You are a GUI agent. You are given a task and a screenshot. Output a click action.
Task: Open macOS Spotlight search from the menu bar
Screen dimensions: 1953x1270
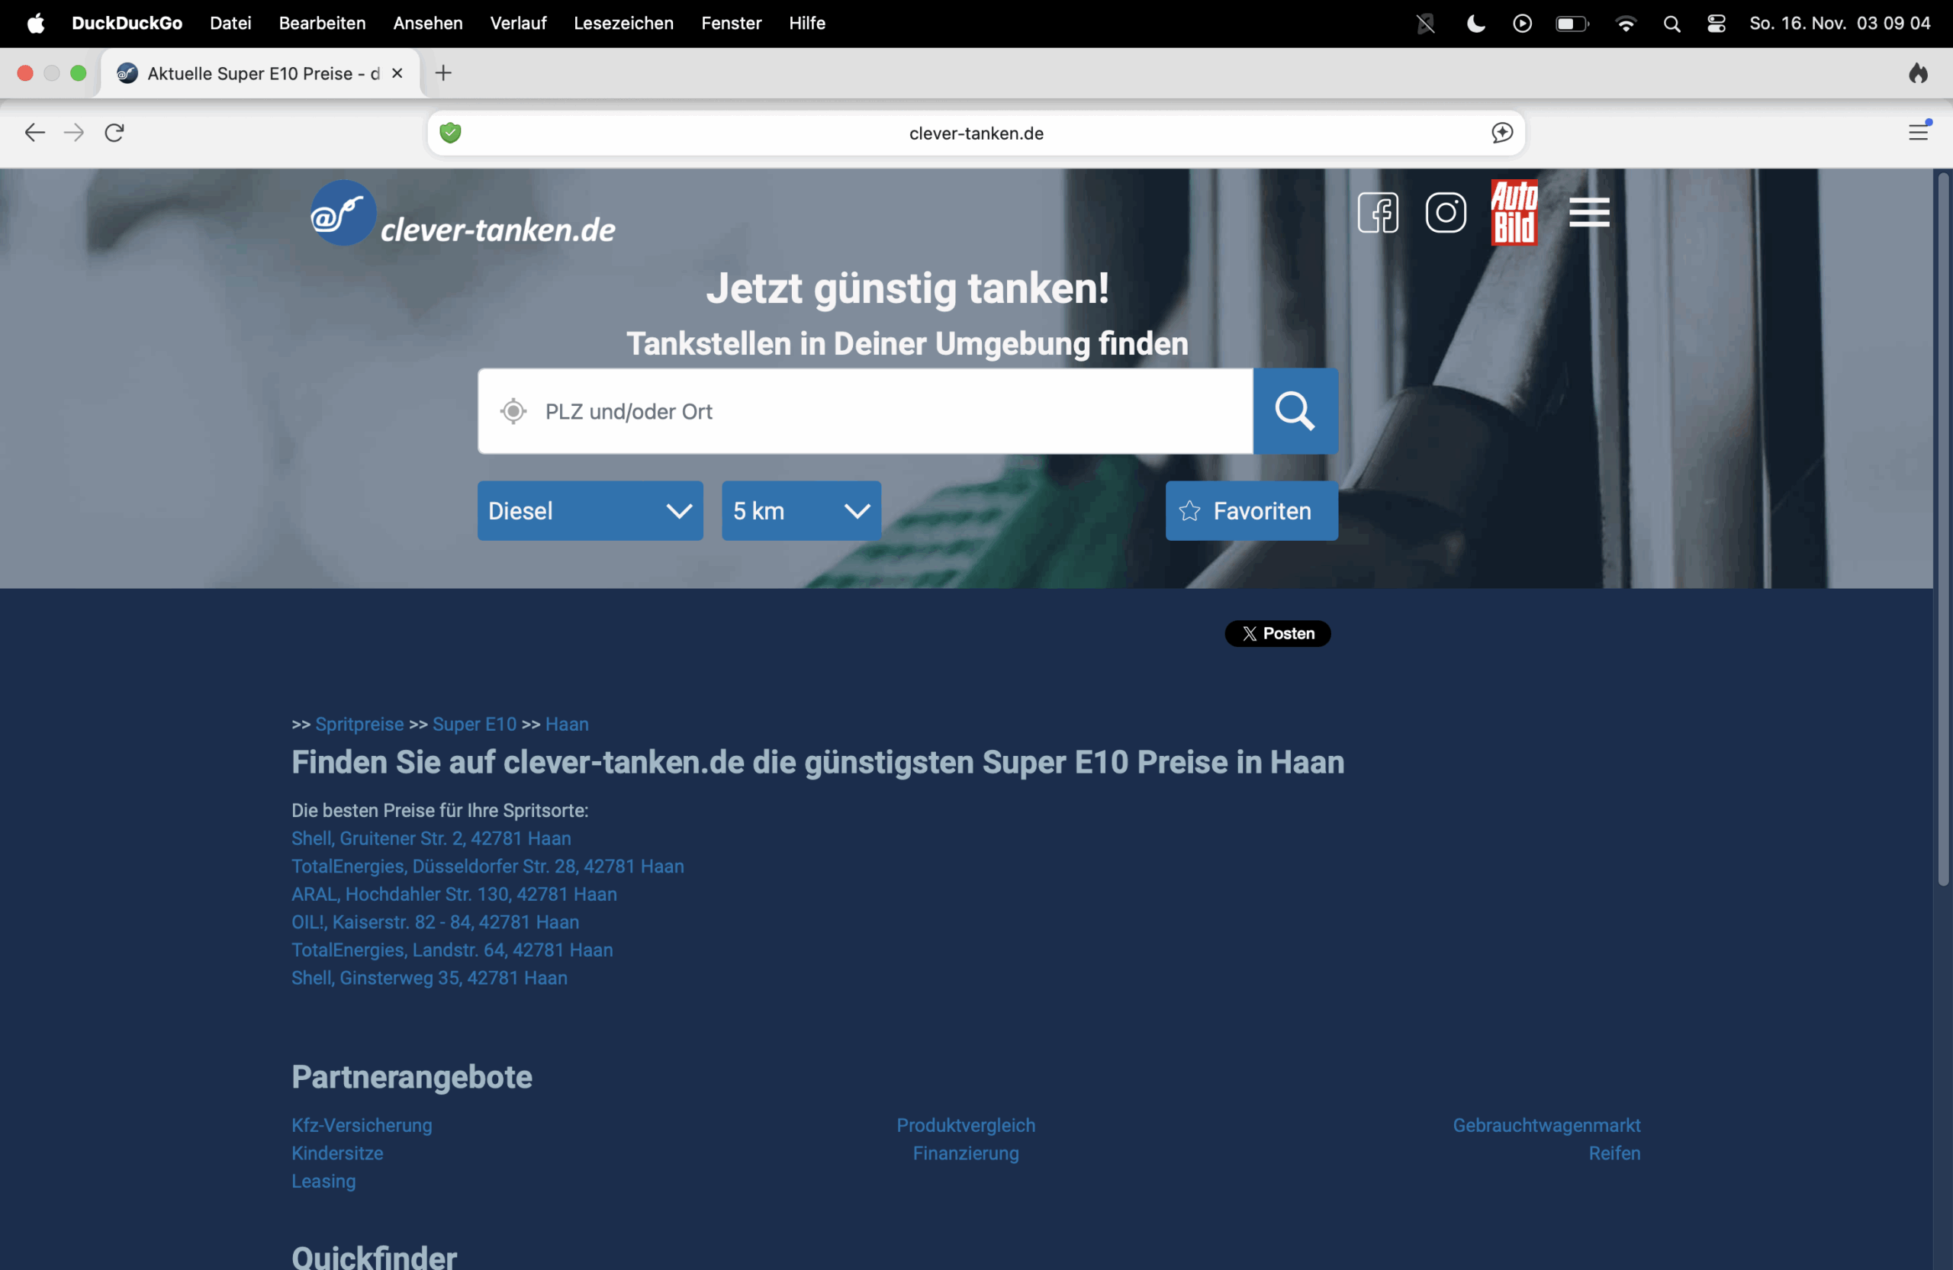tap(1672, 23)
